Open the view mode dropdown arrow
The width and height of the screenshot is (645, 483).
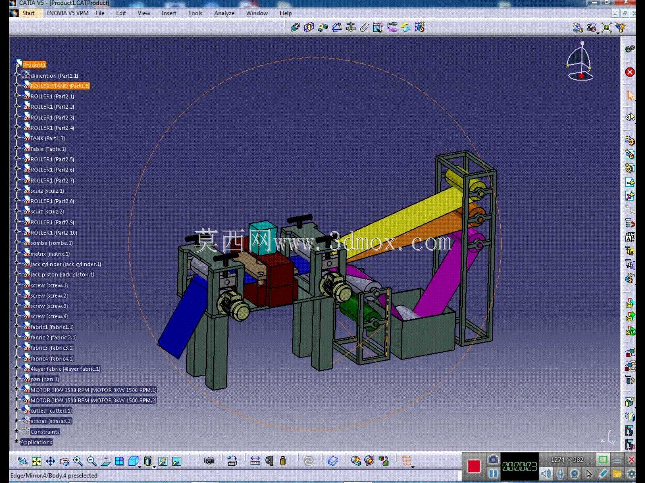[154, 467]
